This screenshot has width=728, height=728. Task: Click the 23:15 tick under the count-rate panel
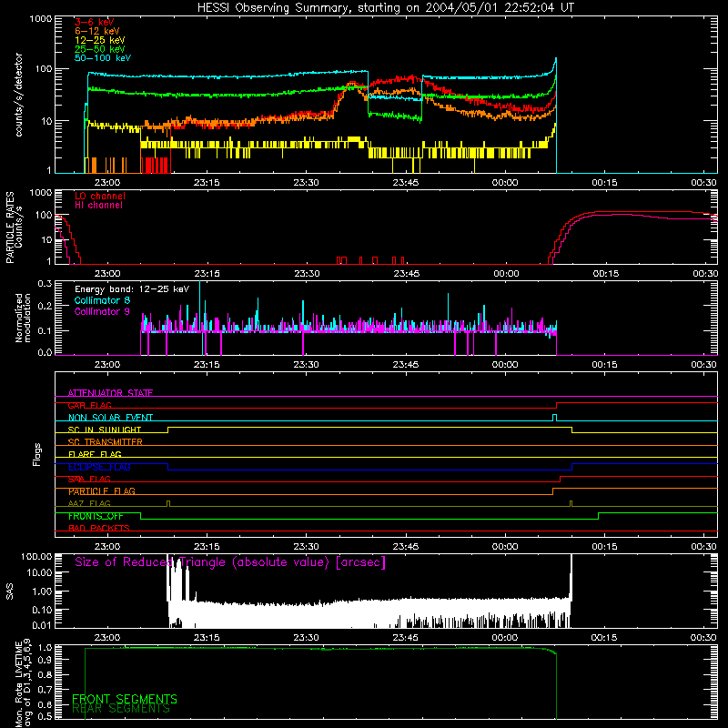coord(207,183)
